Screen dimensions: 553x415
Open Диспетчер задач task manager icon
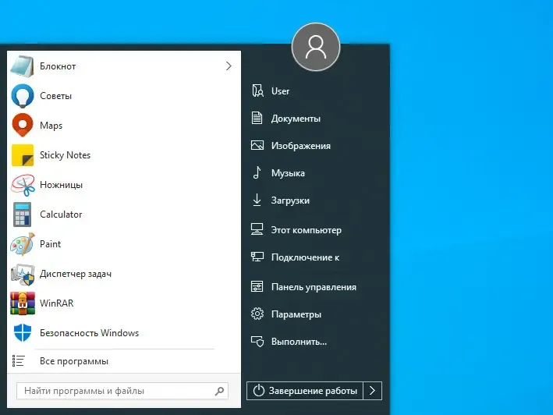tap(23, 274)
